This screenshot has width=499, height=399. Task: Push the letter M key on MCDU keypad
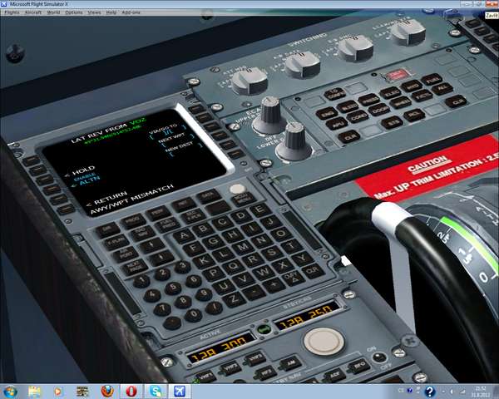pyautogui.click(x=242, y=247)
